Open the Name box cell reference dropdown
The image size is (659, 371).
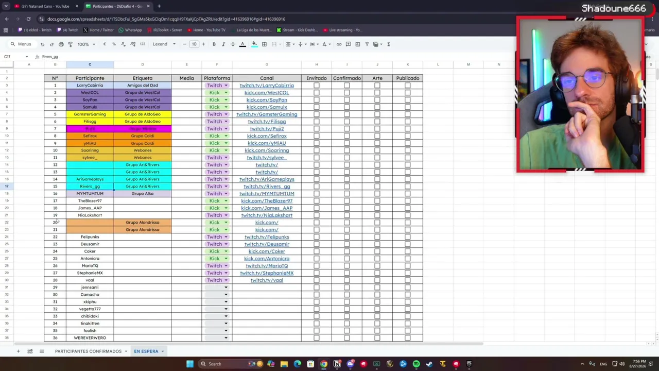coord(27,57)
